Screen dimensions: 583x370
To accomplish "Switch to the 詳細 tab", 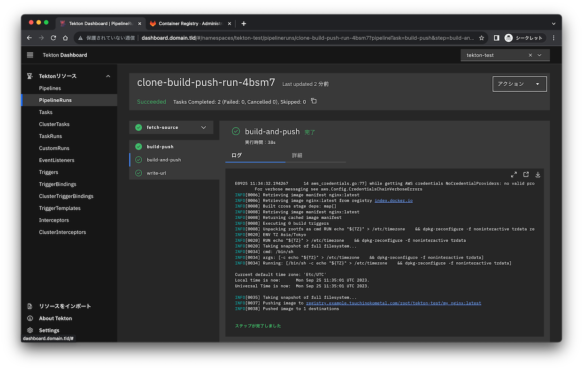I will (315, 155).
